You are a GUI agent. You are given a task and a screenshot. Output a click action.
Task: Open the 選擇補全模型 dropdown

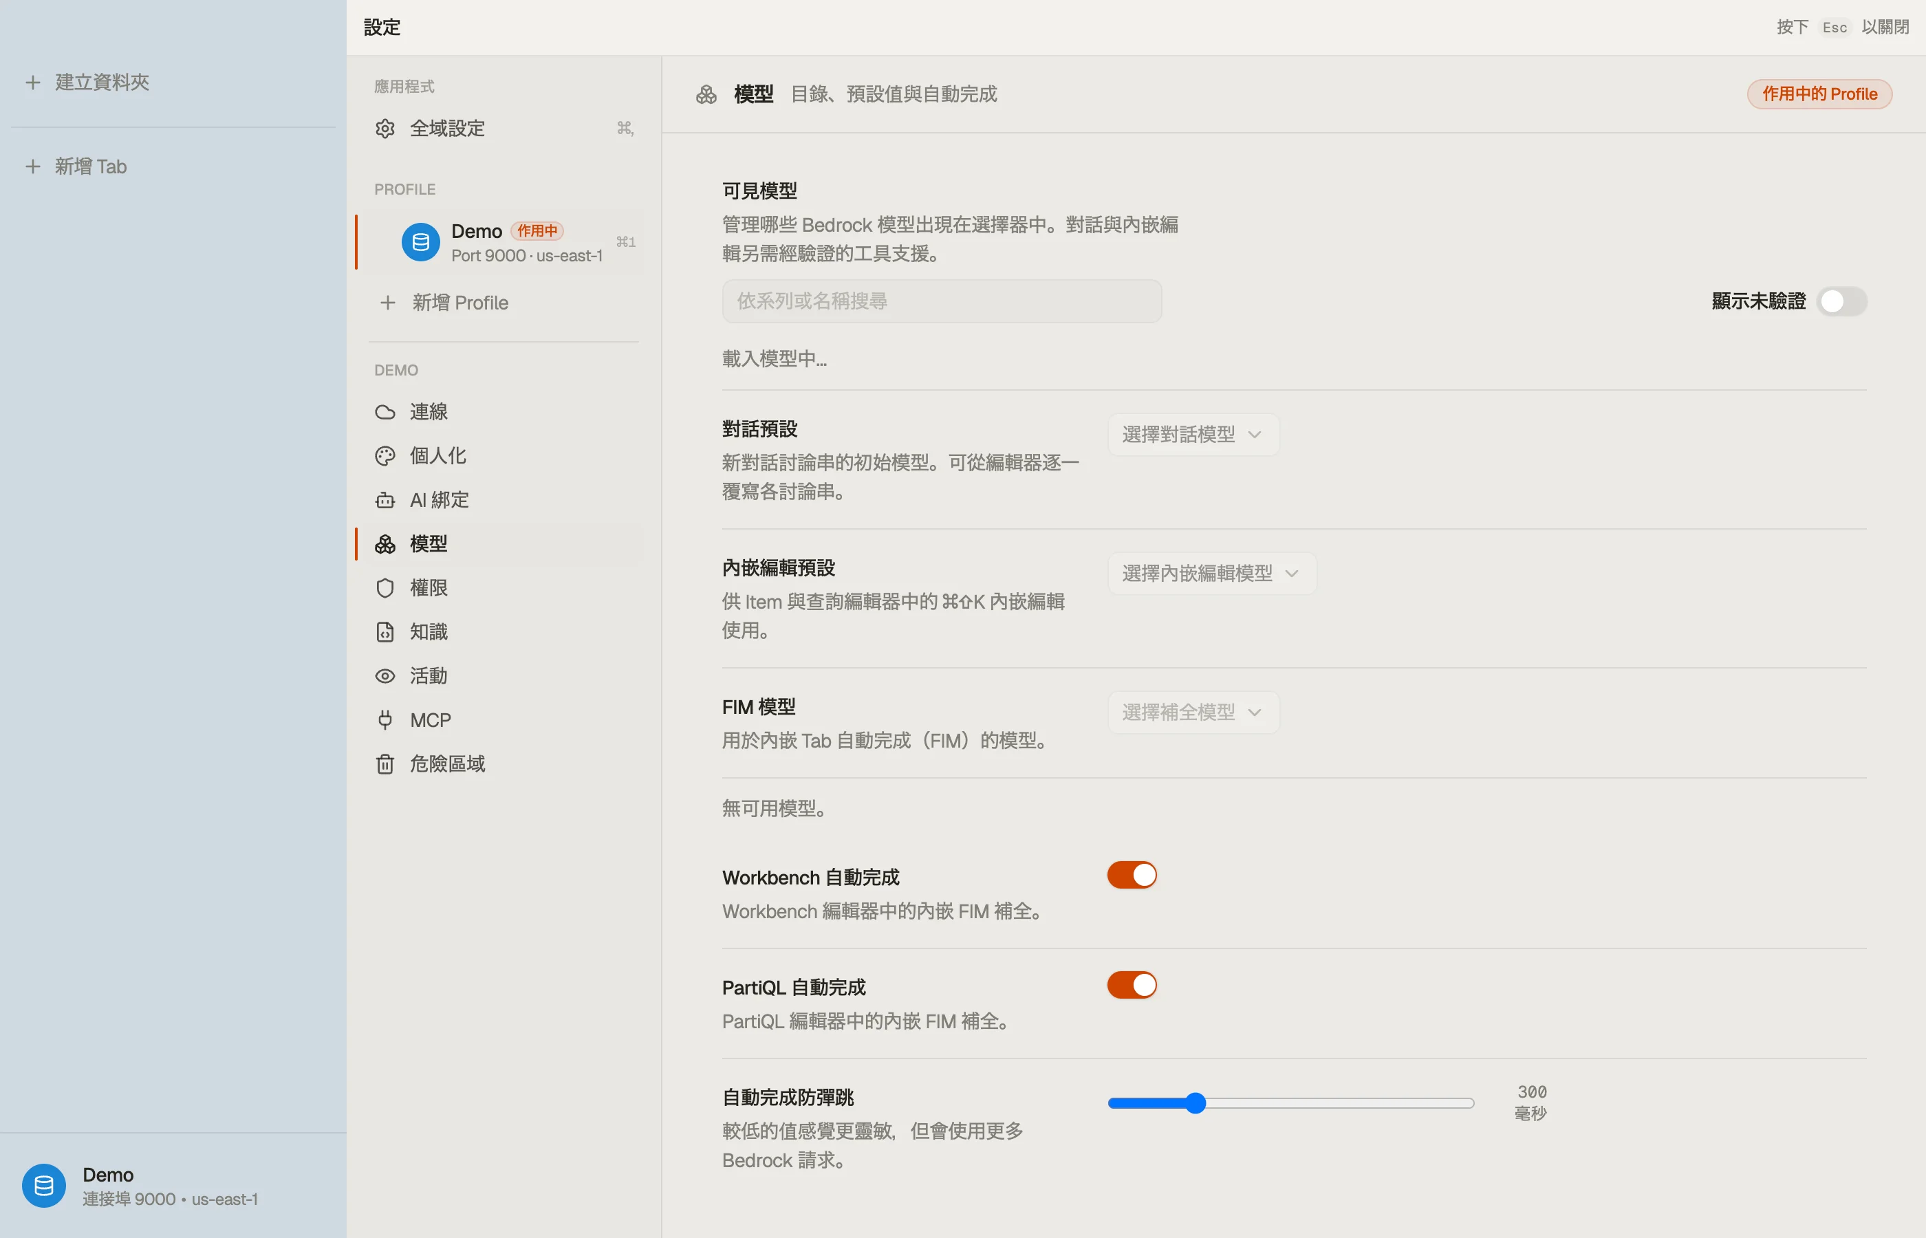click(x=1193, y=713)
